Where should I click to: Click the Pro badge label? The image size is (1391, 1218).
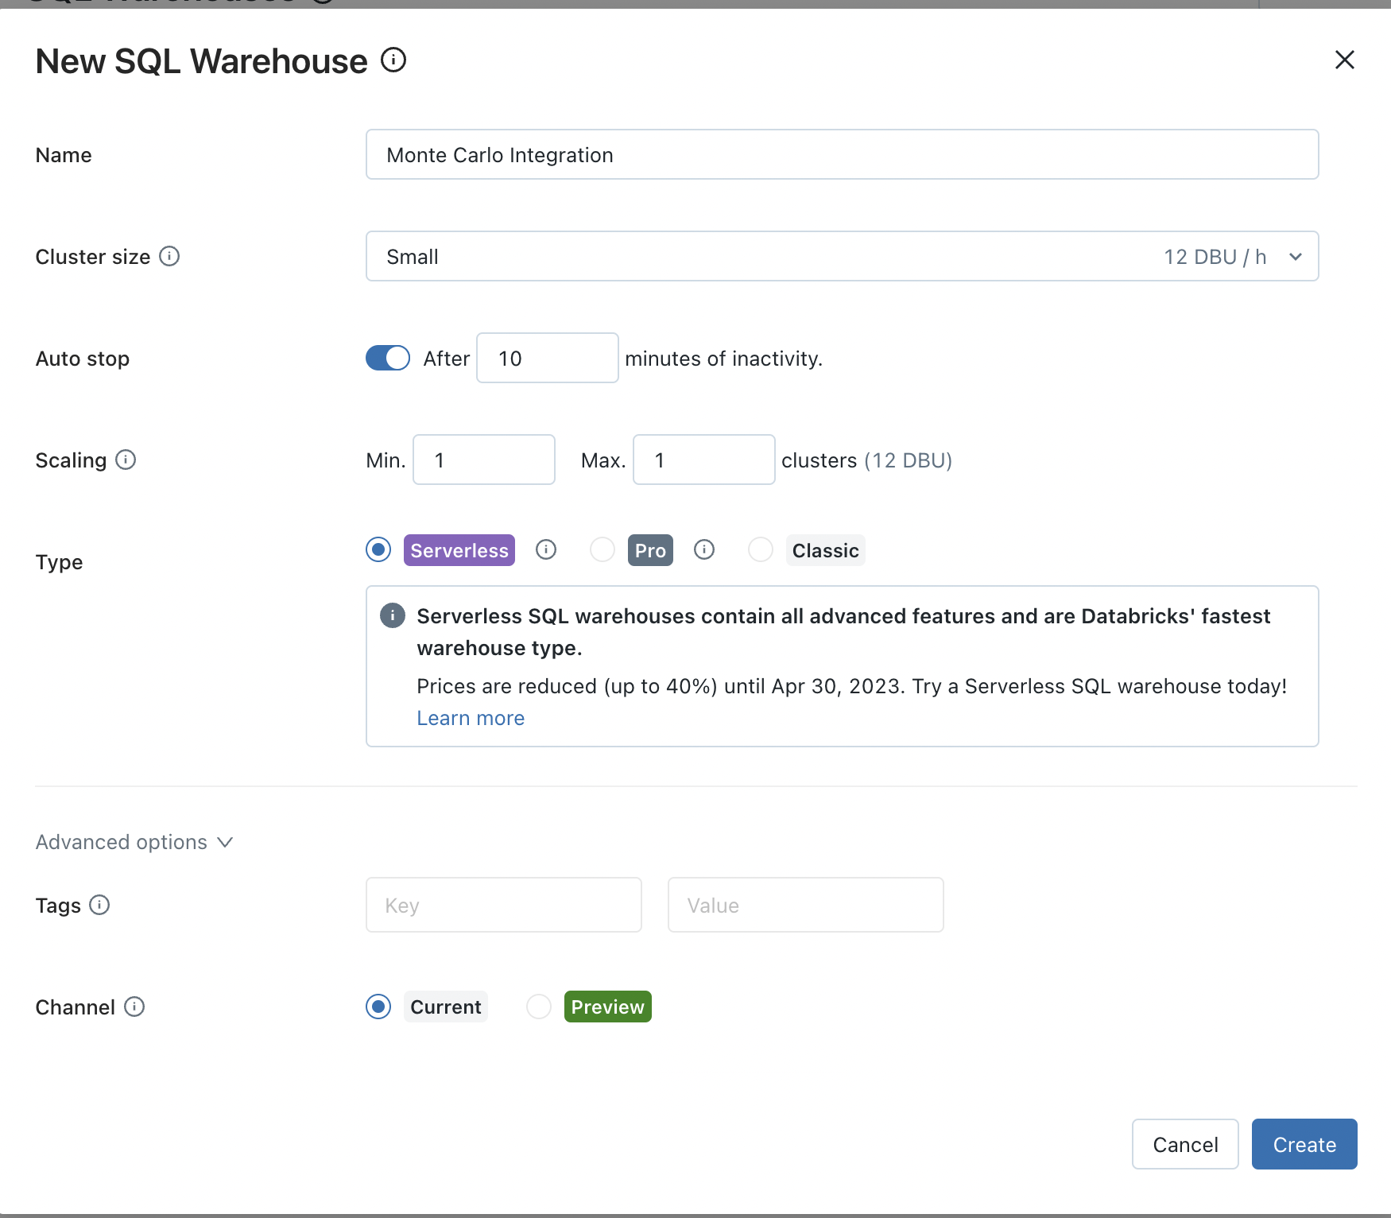[650, 550]
